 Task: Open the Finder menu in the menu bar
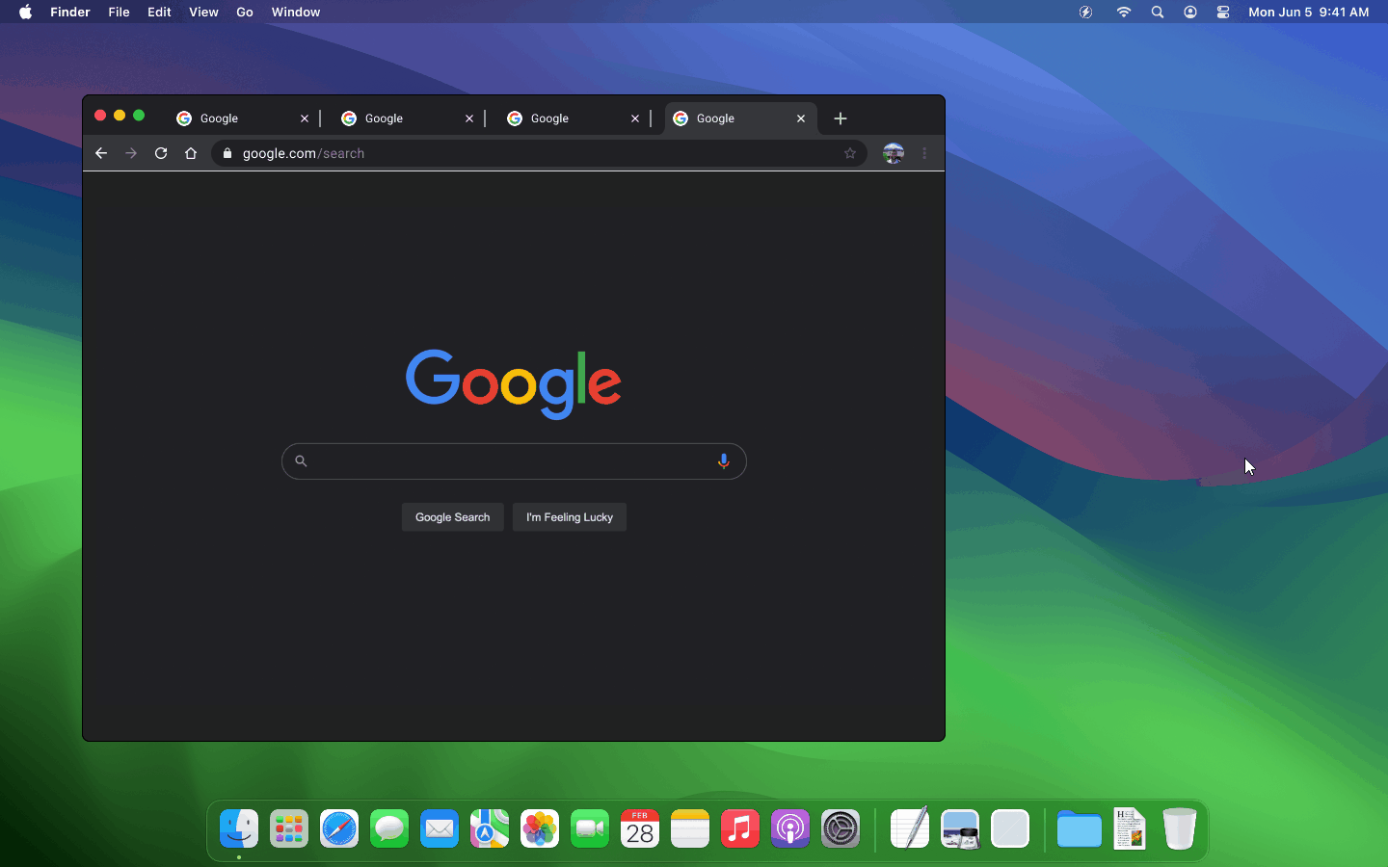tap(70, 12)
